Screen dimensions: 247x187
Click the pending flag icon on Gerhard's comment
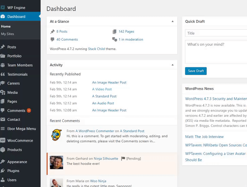click(123, 158)
